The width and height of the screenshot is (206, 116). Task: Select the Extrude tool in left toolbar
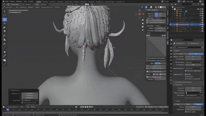click(5, 48)
